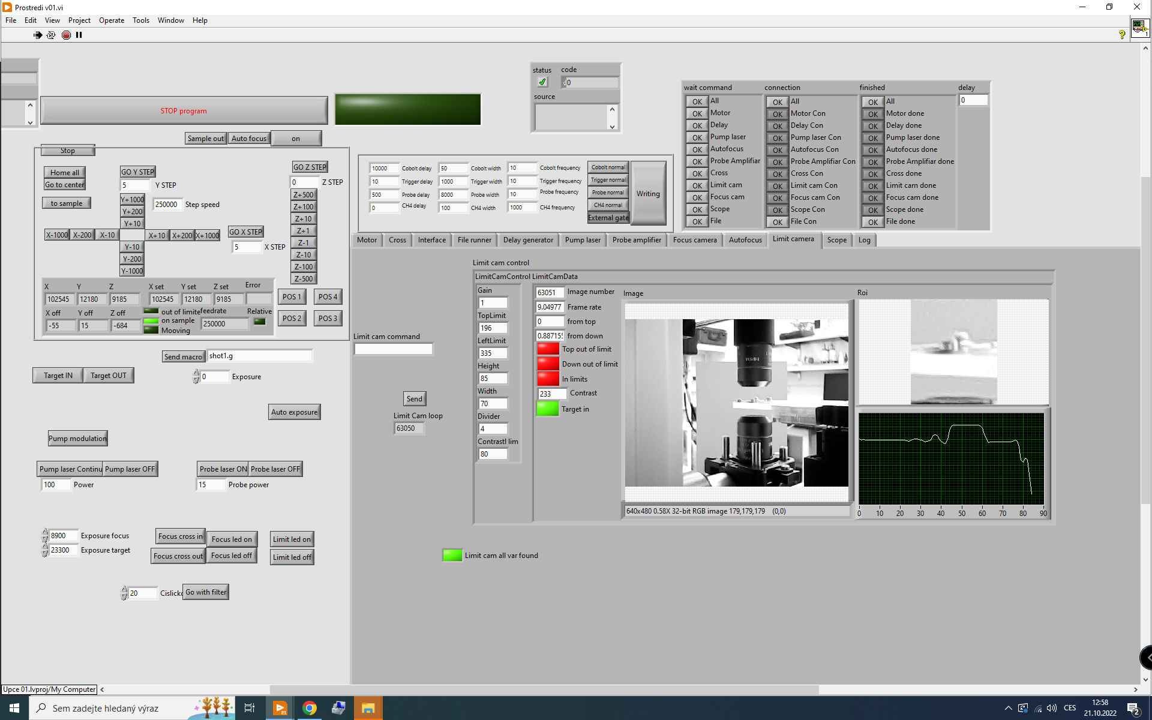Image resolution: width=1152 pixels, height=720 pixels.
Task: Open the context help question mark icon
Action: click(x=1121, y=35)
